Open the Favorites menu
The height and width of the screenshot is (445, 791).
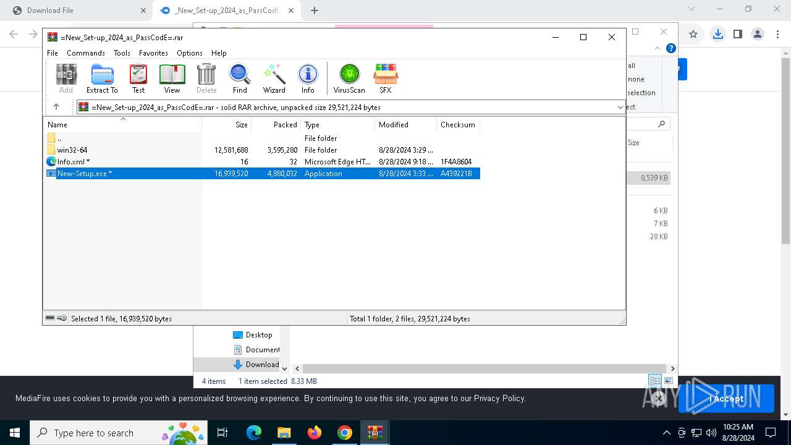[153, 53]
